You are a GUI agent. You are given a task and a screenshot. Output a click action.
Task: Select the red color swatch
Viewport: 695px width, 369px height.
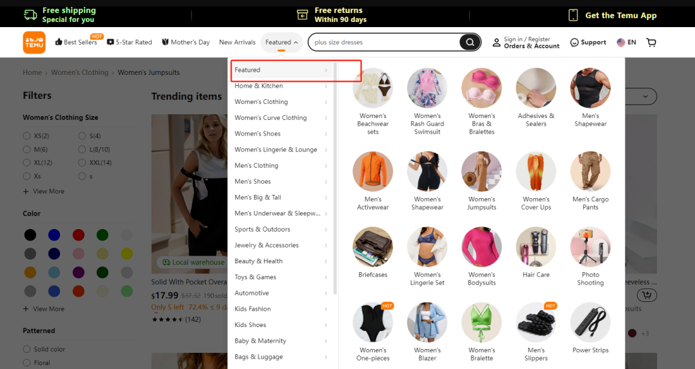coord(79,235)
